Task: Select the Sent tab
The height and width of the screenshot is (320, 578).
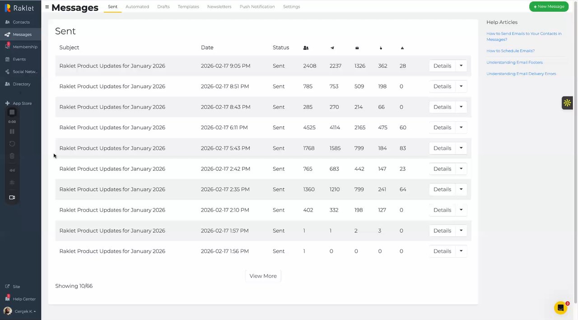Action: pyautogui.click(x=112, y=7)
